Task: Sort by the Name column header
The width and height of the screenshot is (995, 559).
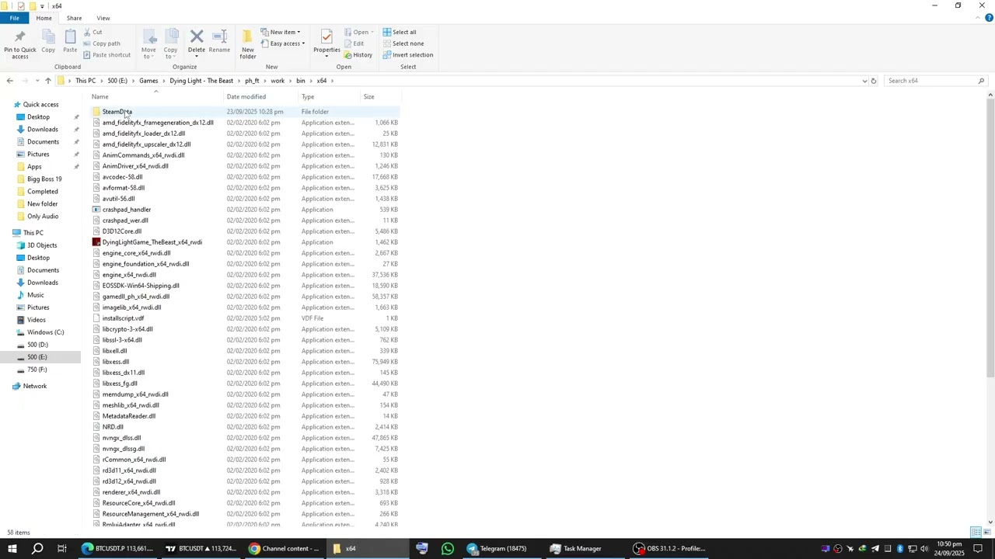Action: point(157,97)
